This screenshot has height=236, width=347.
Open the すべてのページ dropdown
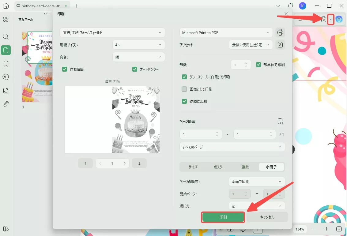click(232, 147)
